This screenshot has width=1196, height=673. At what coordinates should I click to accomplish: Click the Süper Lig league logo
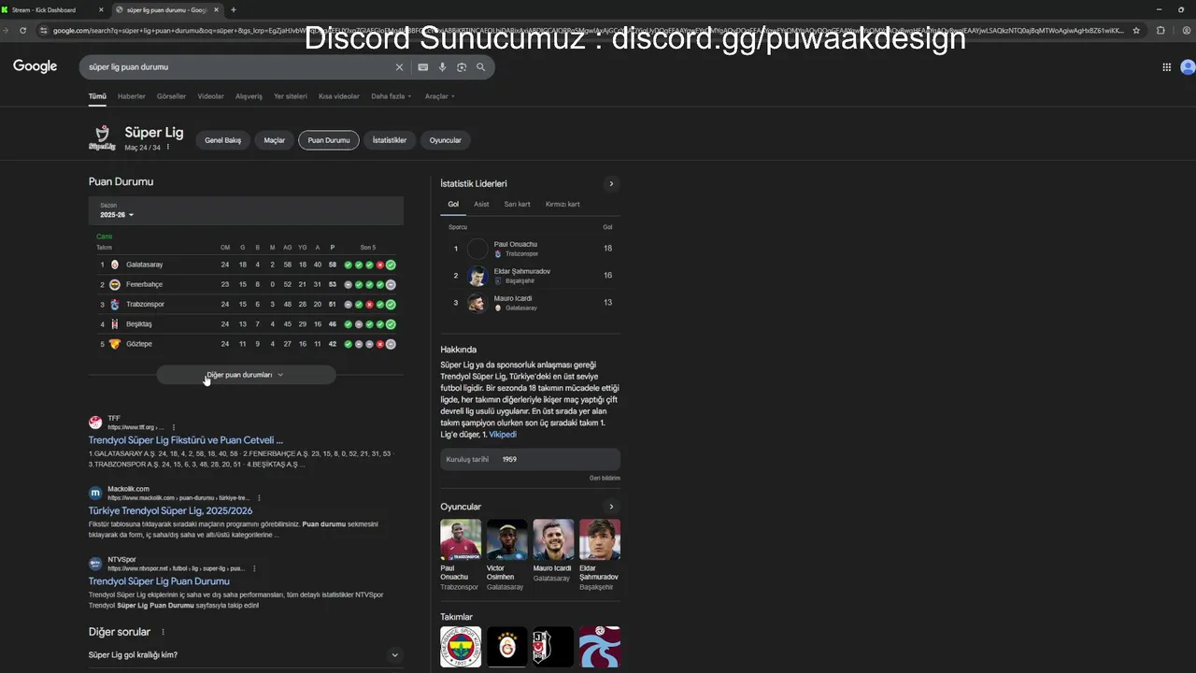tap(102, 138)
